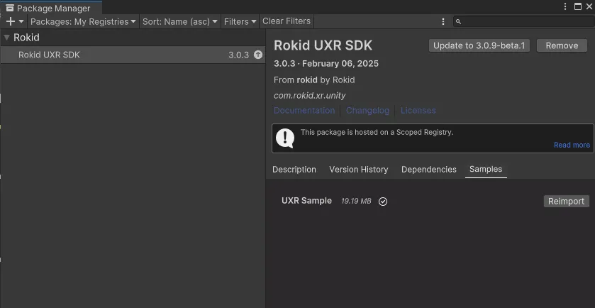Click the scoped registry hosted message
Image resolution: width=595 pixels, height=308 pixels.
[377, 133]
